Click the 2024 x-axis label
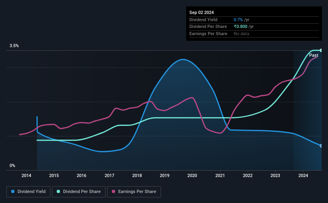 [x=303, y=175]
